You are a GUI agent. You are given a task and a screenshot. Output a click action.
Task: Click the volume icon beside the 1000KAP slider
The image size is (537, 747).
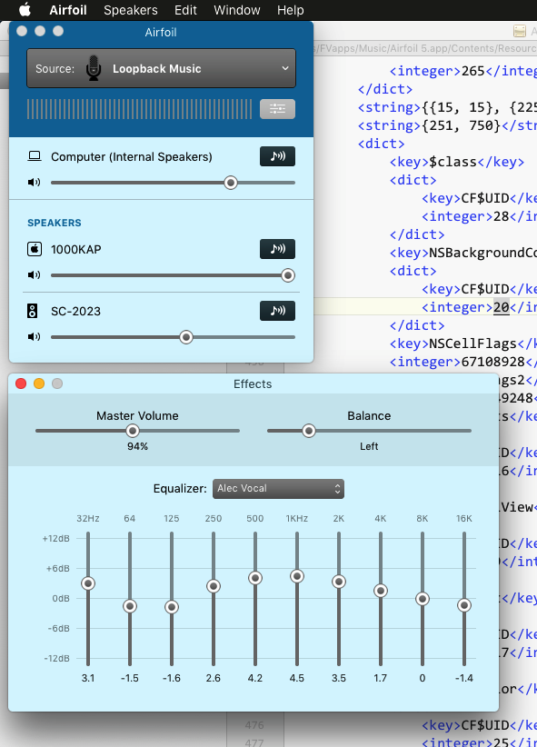pyautogui.click(x=33, y=275)
